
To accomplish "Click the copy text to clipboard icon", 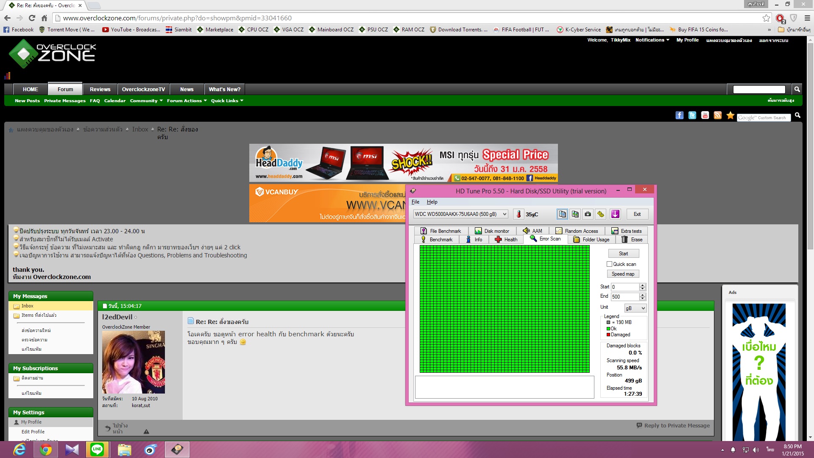I will [x=562, y=214].
